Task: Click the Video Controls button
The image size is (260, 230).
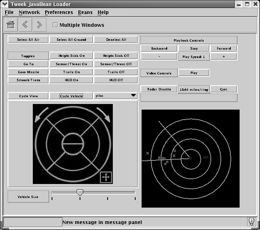Action: pyautogui.click(x=159, y=73)
